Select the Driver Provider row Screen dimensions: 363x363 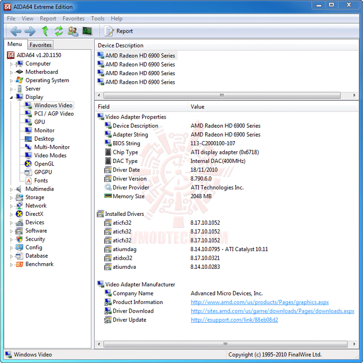click(174, 188)
